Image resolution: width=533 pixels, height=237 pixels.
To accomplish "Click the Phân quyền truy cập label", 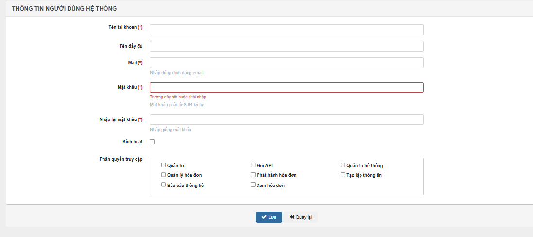I will click(x=120, y=159).
